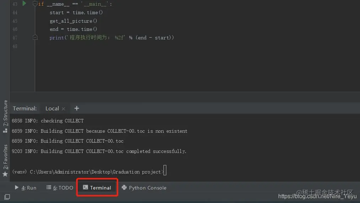Click the Structure panel icon
Viewport: 360px width, 203px height.
tap(5, 131)
